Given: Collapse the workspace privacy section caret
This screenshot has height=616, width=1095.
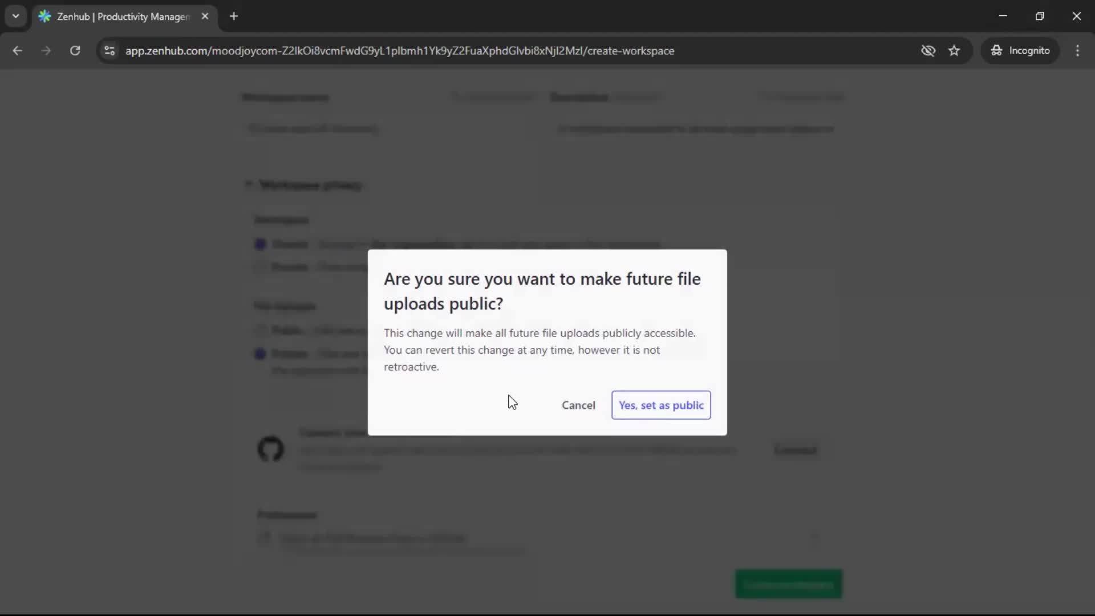Looking at the screenshot, I should [x=249, y=185].
